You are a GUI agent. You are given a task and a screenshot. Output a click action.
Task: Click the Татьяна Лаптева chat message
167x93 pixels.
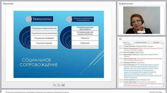pyautogui.click(x=135, y=80)
